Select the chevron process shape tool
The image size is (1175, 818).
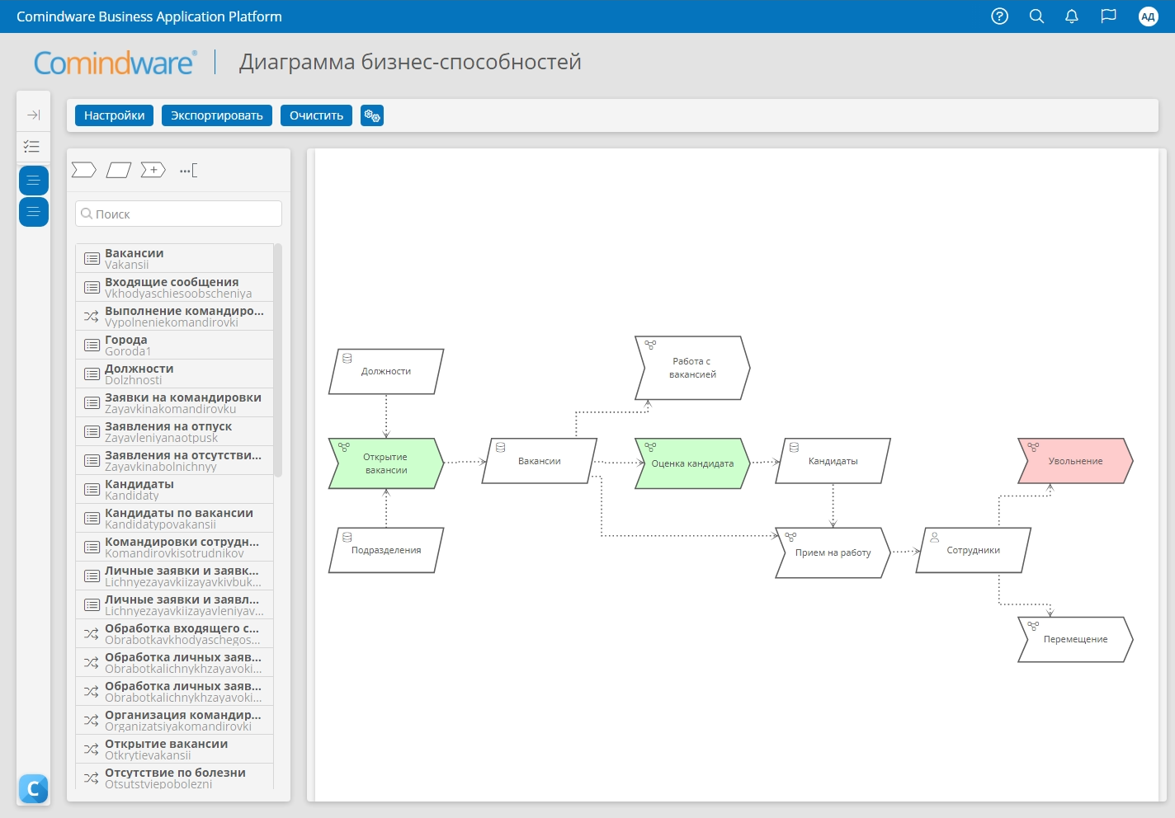click(83, 170)
